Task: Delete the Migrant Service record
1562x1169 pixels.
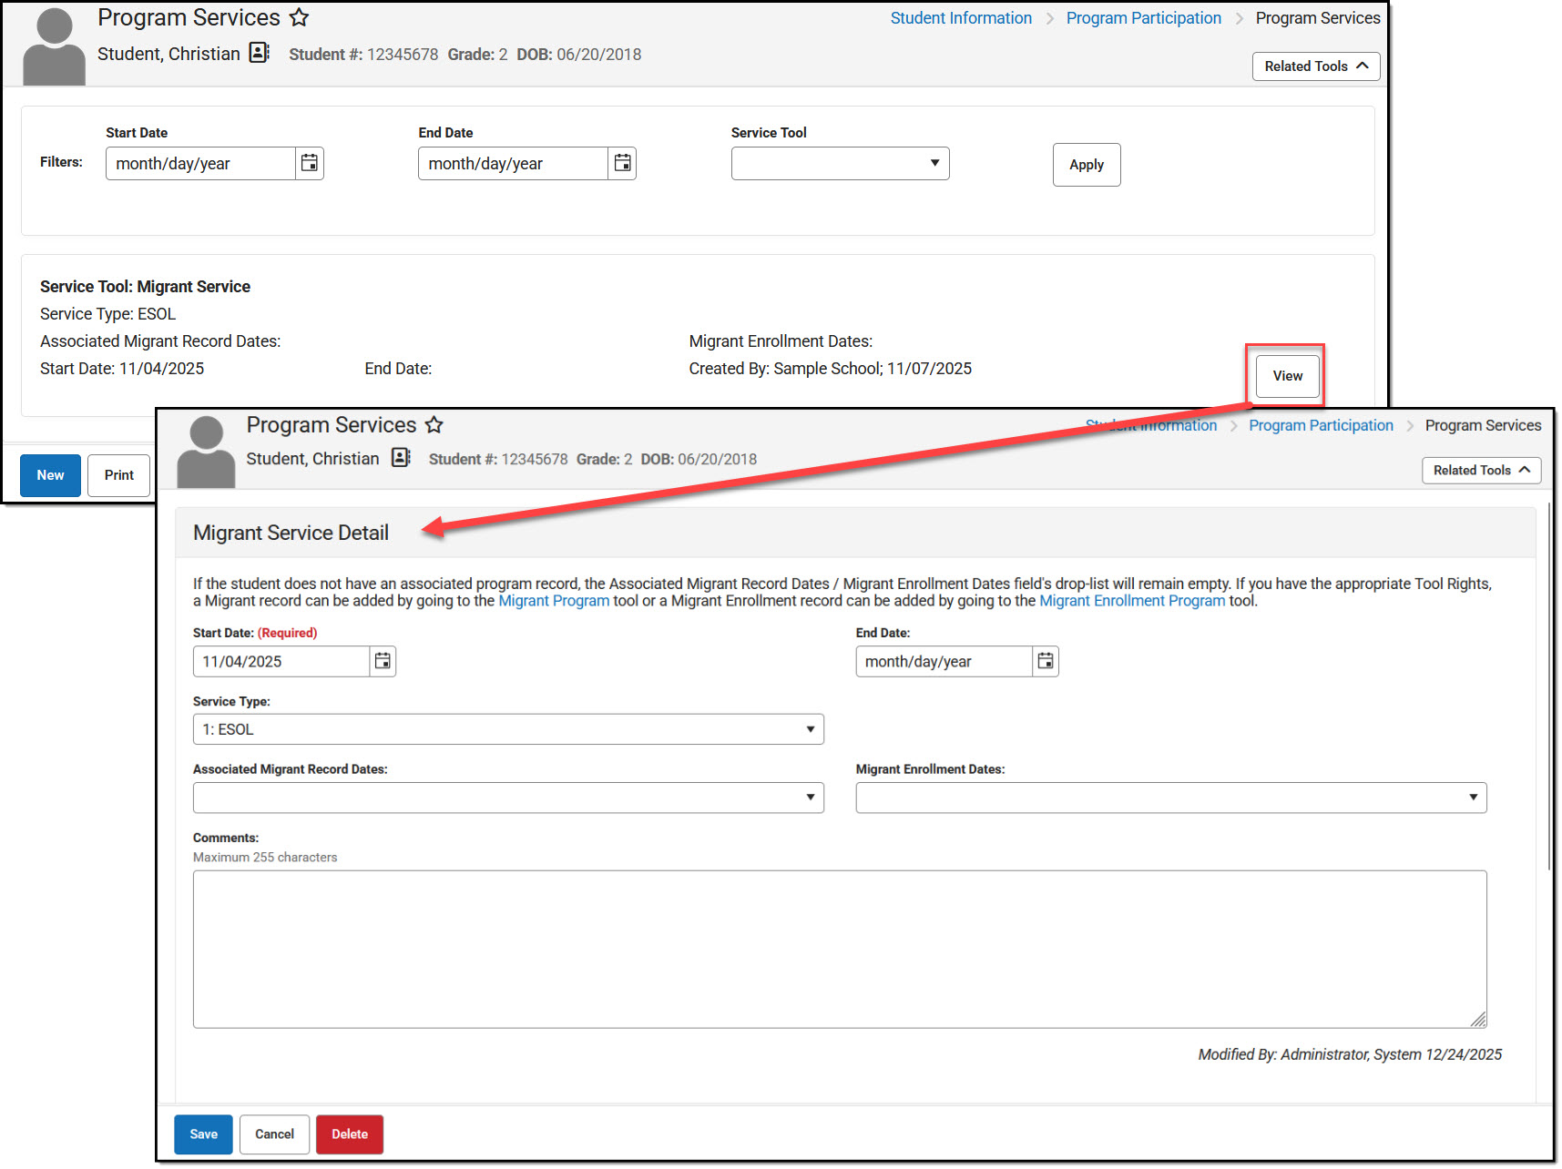Action: click(x=349, y=1133)
